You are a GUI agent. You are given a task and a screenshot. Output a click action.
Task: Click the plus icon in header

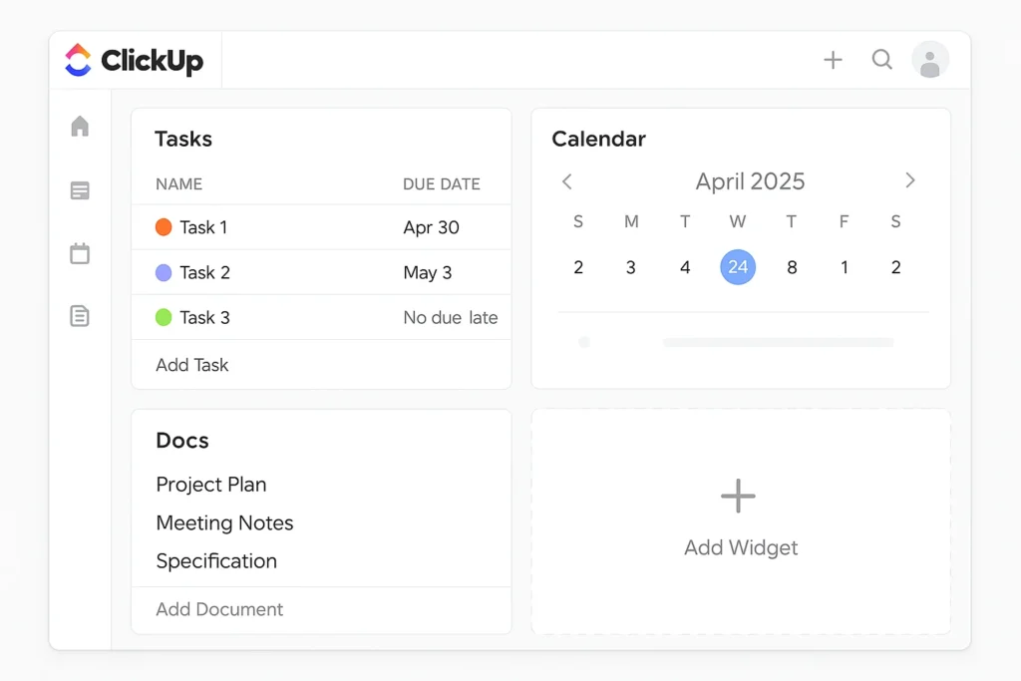(x=833, y=60)
